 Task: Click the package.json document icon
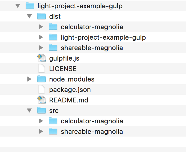click(x=41, y=89)
